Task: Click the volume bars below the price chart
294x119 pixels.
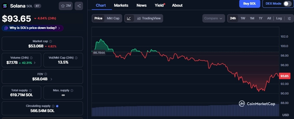Action: [185, 111]
